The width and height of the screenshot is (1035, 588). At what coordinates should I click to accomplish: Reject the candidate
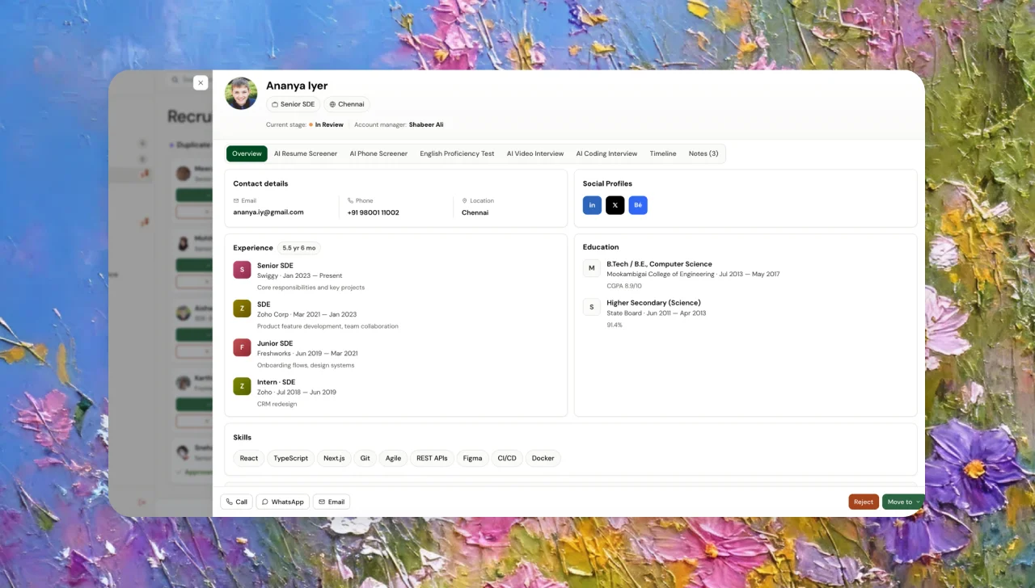click(x=864, y=502)
